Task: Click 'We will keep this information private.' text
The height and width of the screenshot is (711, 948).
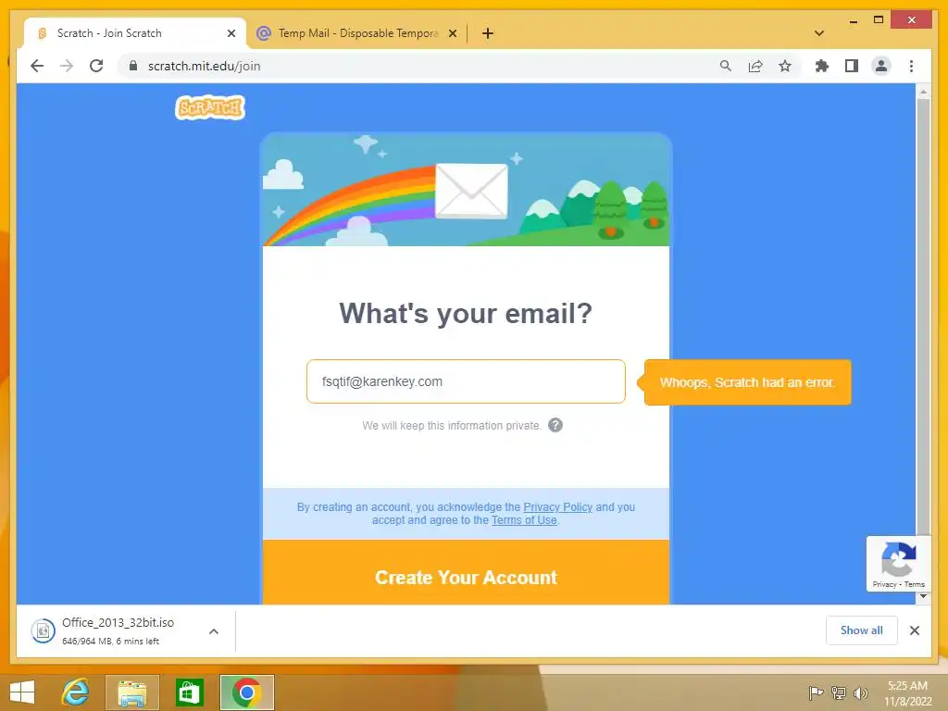Action: [x=451, y=426]
